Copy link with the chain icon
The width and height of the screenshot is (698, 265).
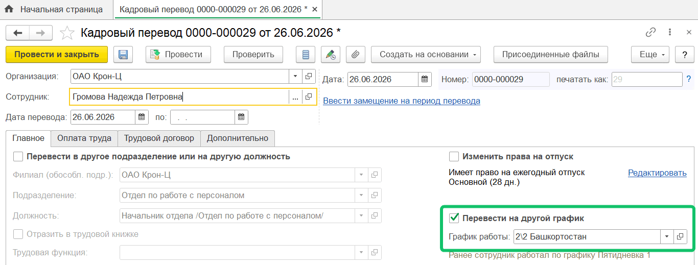point(650,32)
